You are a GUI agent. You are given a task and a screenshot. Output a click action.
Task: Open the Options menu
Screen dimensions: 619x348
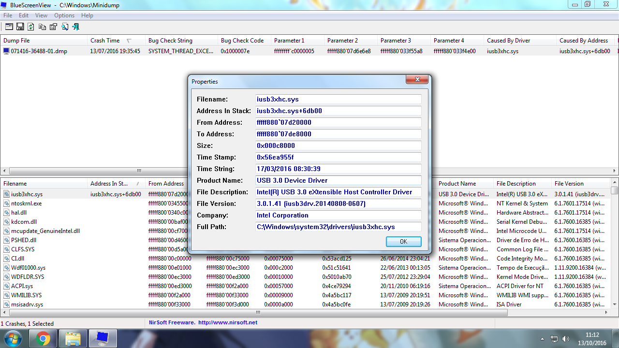[x=64, y=15]
